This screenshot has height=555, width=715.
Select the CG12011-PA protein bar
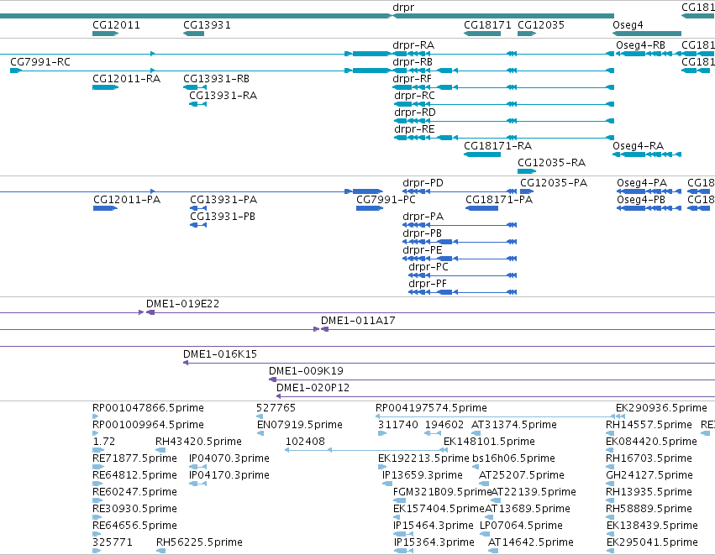click(105, 208)
